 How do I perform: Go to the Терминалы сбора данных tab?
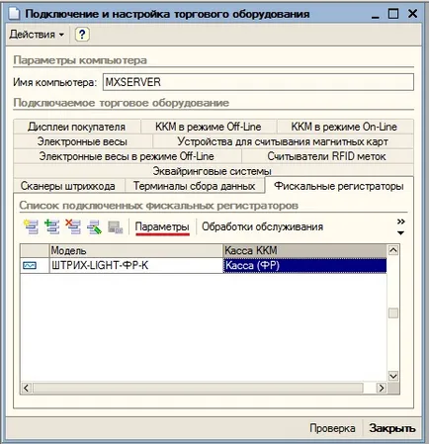tap(195, 186)
